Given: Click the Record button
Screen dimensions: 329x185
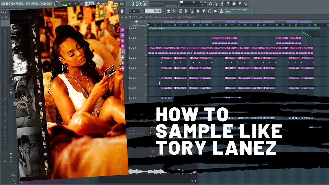Looking at the screenshot, I should point(81,4).
